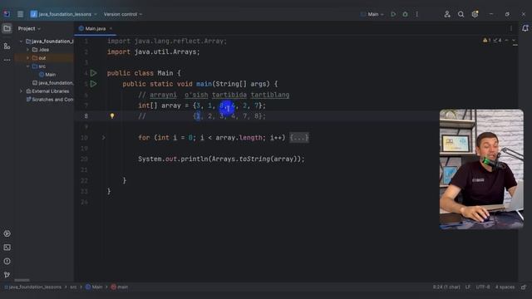Run the Main configuration

[x=393, y=14]
